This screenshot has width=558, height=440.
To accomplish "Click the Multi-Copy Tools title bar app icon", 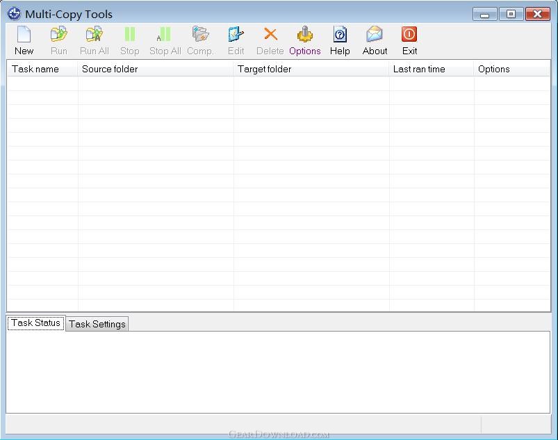I will [x=14, y=14].
